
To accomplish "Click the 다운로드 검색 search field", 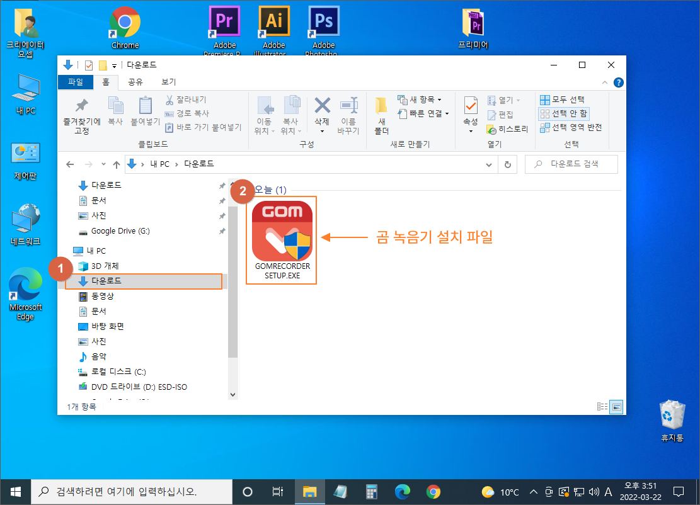I will coord(571,164).
